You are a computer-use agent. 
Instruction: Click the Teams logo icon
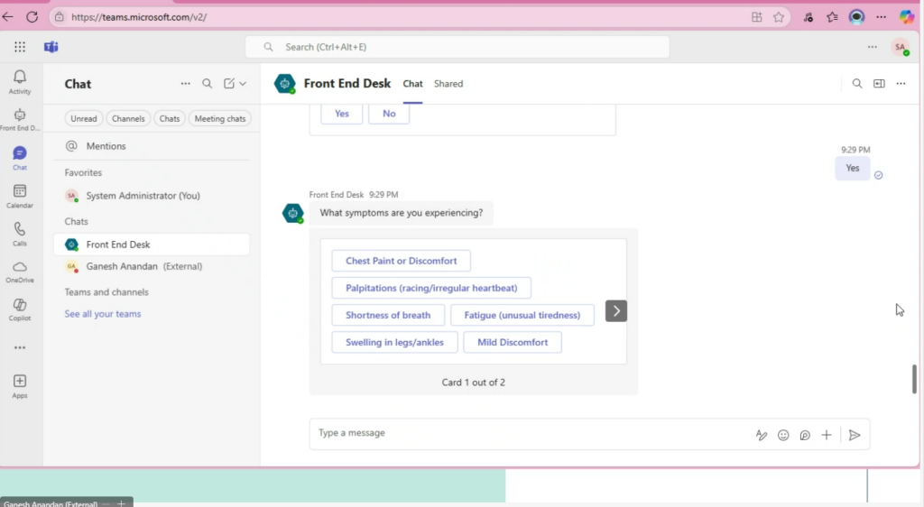coord(51,47)
